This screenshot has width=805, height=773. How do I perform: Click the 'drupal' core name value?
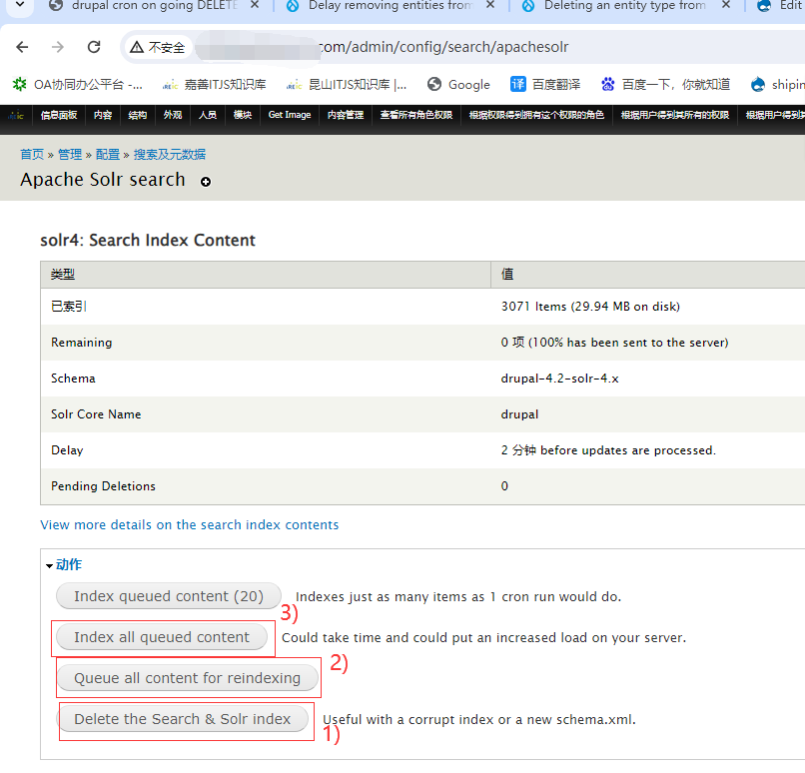(519, 414)
